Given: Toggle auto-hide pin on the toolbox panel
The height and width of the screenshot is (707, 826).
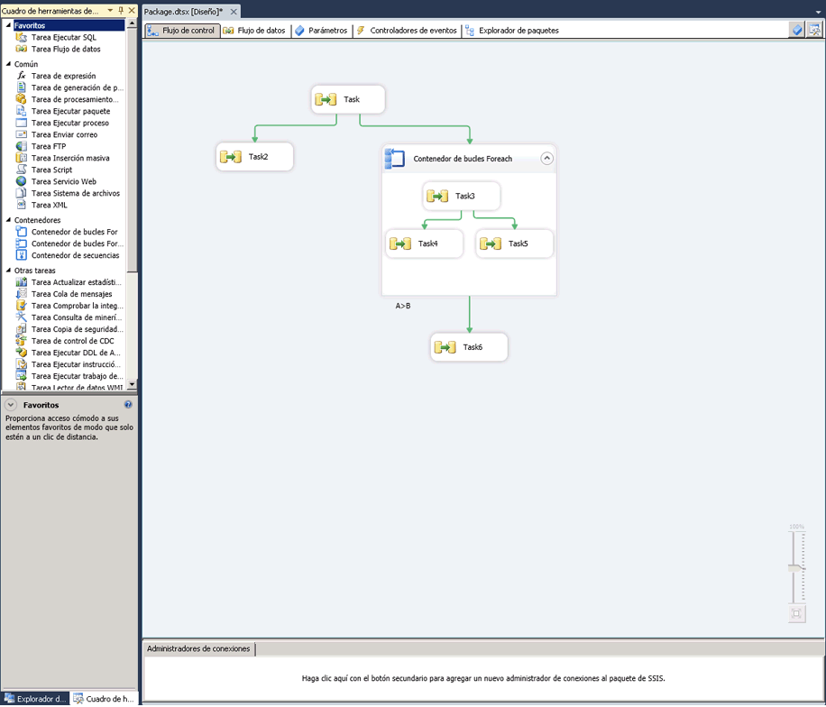Looking at the screenshot, I should (121, 10).
